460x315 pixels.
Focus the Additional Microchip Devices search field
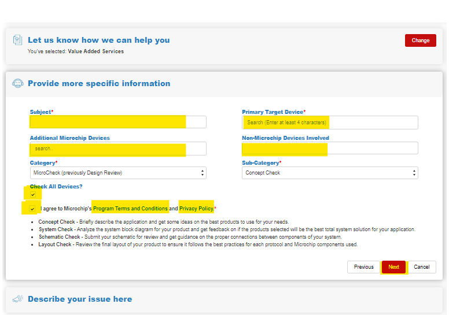point(118,149)
